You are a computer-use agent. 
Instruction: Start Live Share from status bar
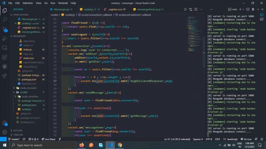click(x=49, y=139)
